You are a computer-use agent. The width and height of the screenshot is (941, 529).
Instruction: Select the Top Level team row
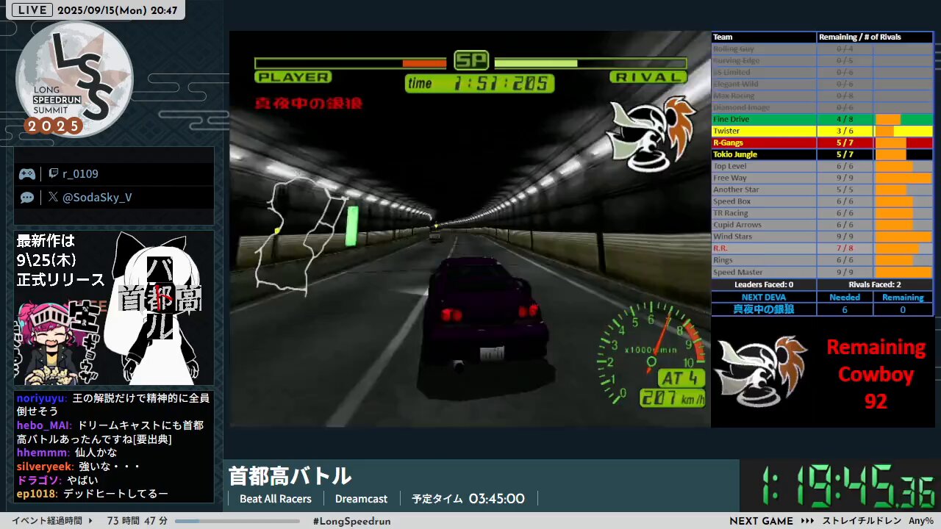[822, 166]
